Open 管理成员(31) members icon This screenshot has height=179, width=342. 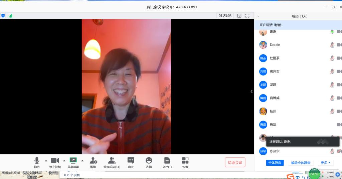(112, 161)
